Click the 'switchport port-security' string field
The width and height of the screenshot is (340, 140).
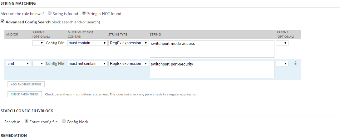point(212,69)
